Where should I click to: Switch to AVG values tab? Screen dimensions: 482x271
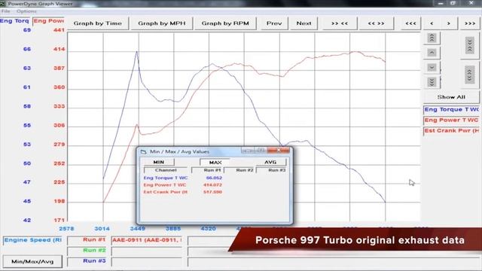tap(270, 162)
